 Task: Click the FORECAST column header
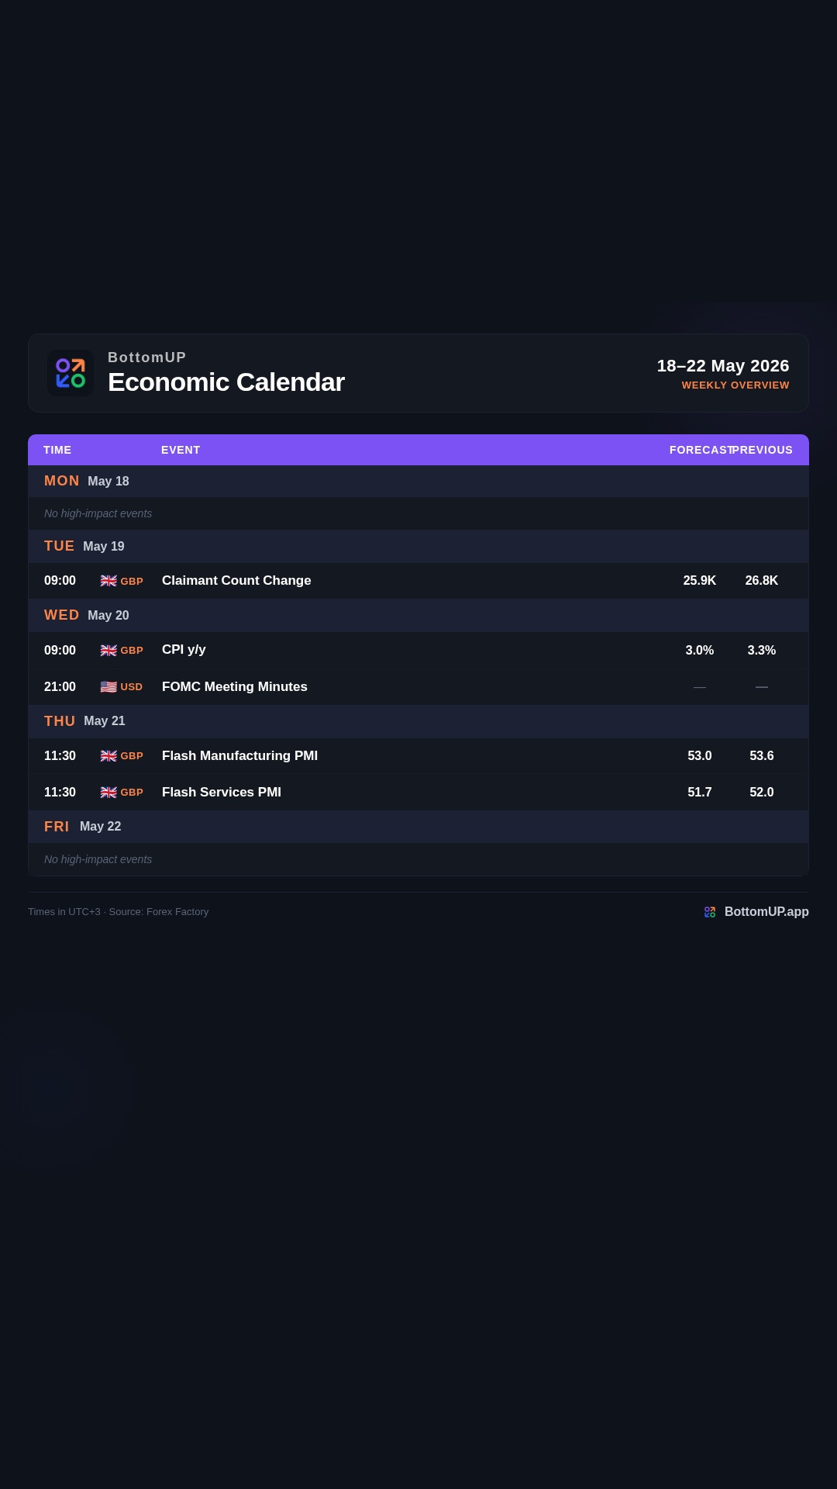pyautogui.click(x=701, y=450)
